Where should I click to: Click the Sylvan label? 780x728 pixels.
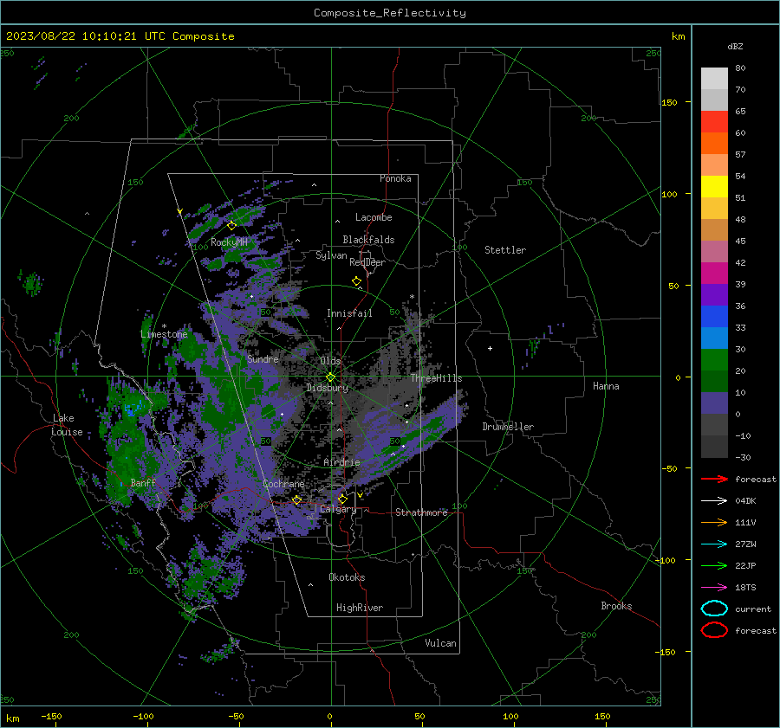[331, 255]
